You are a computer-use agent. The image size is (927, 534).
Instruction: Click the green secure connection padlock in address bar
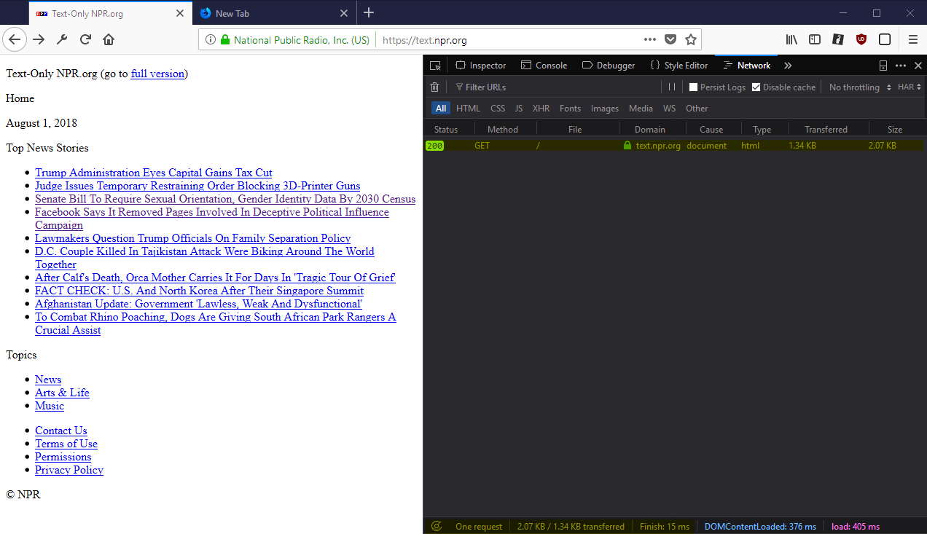pos(225,40)
